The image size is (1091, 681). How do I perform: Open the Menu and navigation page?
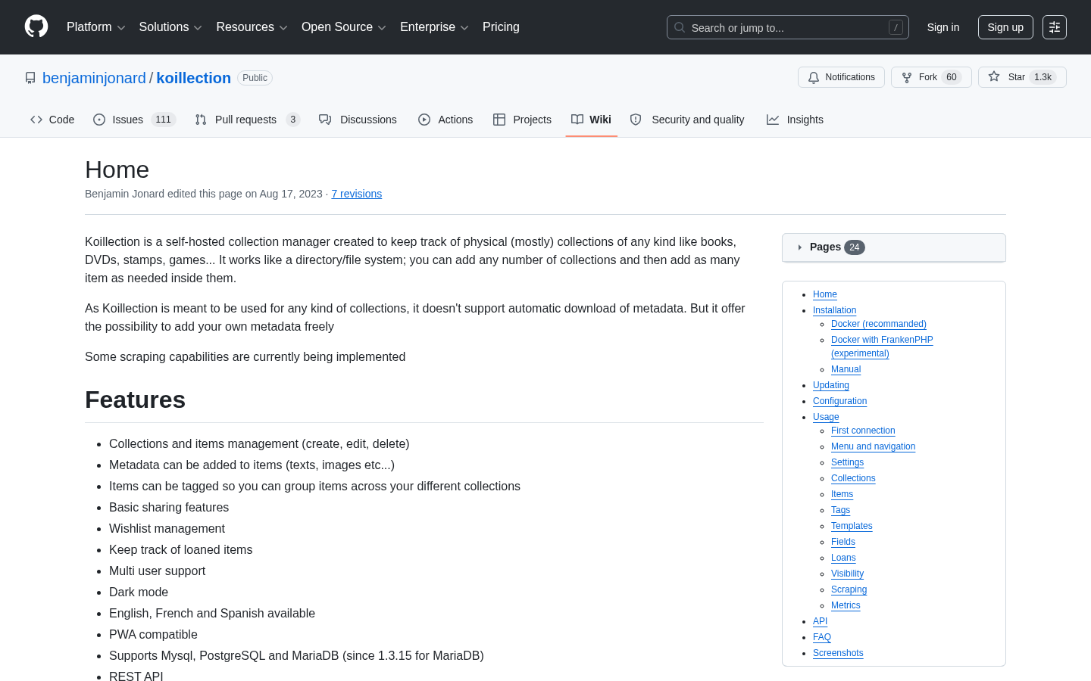coord(873,446)
